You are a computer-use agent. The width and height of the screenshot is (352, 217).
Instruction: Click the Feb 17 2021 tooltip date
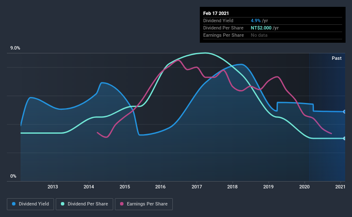point(216,13)
